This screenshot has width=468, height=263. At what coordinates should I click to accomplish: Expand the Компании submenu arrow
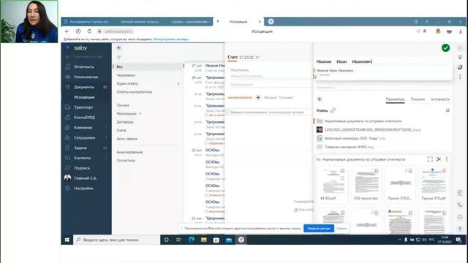[x=106, y=128]
